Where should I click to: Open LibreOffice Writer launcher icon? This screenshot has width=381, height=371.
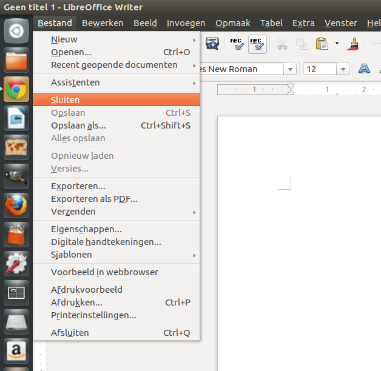pos(16,118)
